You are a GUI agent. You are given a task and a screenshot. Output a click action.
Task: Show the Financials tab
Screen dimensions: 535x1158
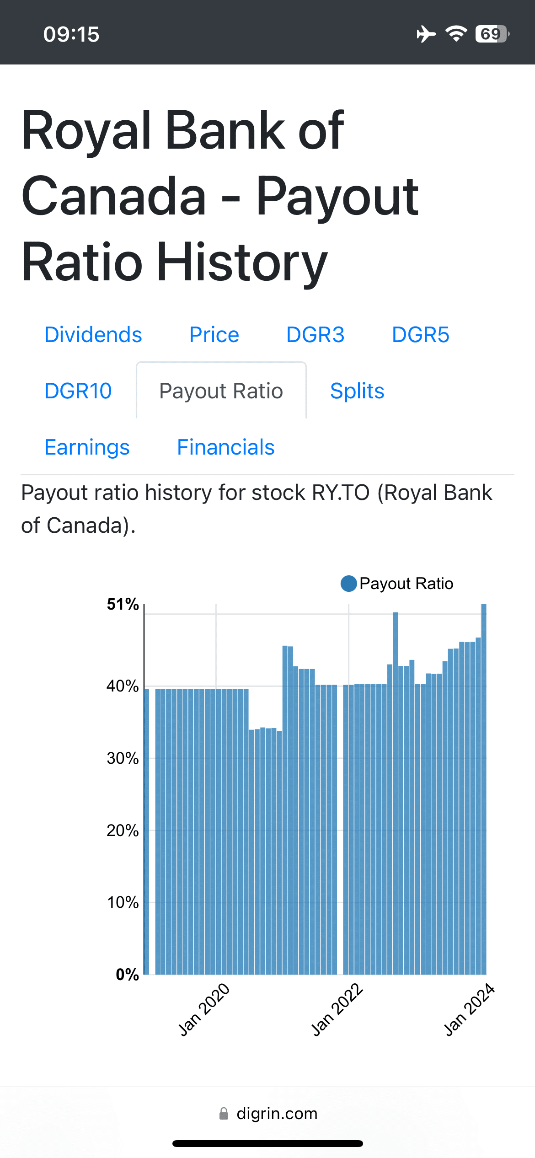(226, 447)
